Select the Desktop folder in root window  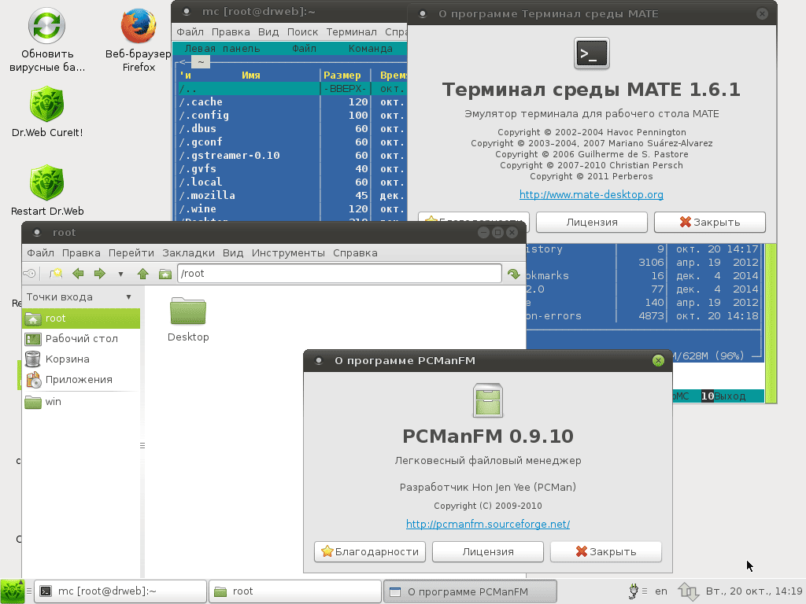188,319
